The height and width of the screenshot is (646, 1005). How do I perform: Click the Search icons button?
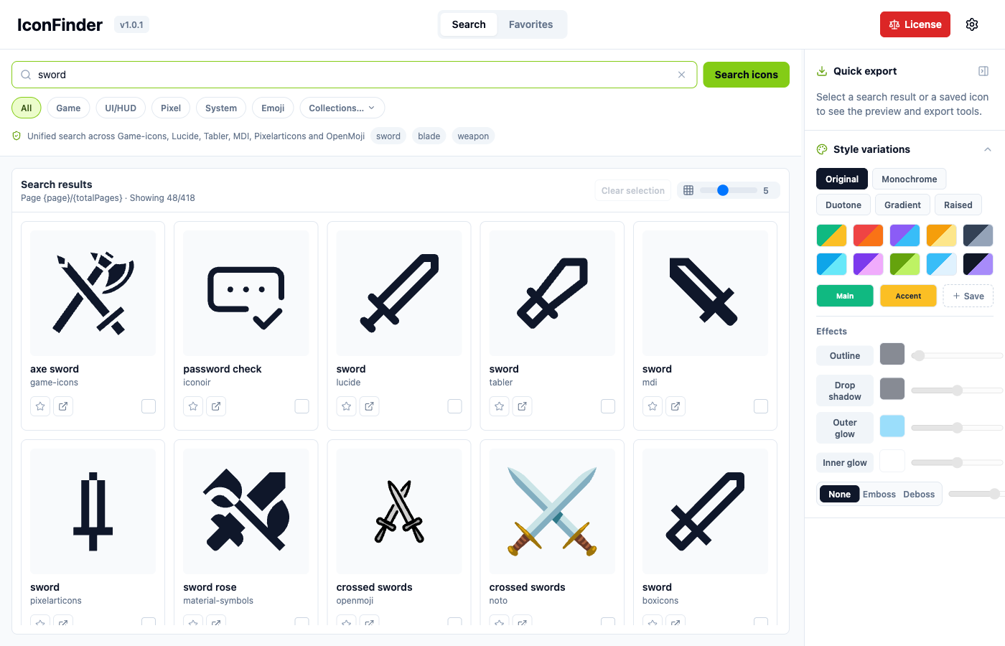[746, 75]
